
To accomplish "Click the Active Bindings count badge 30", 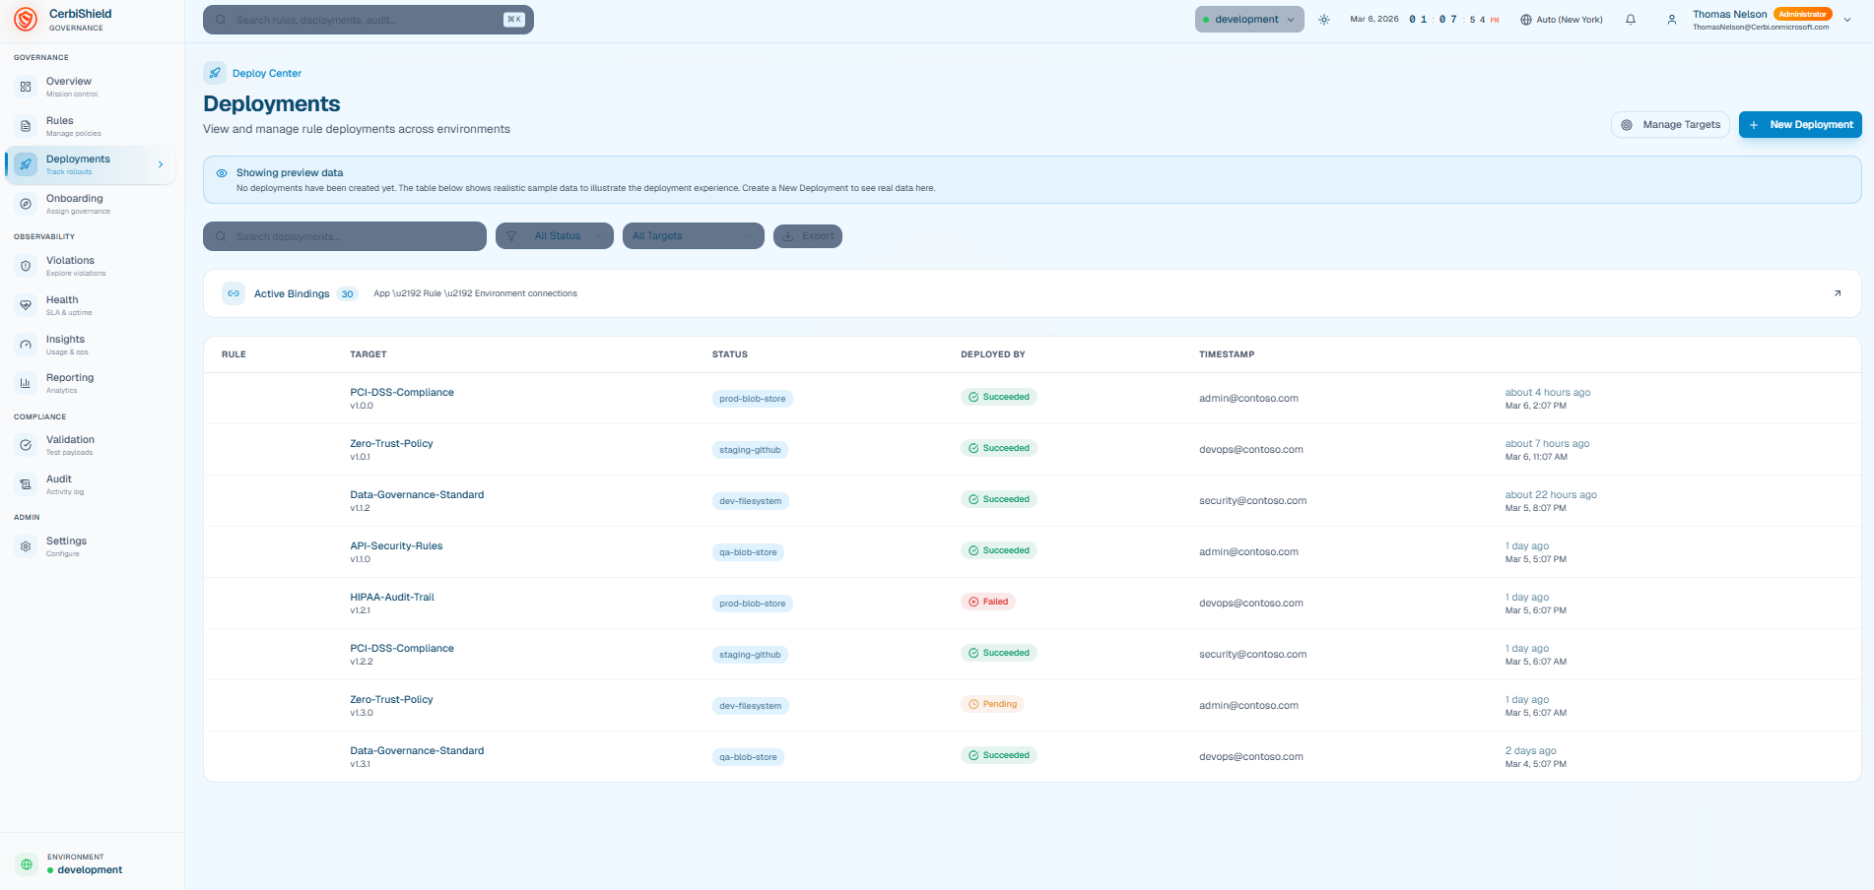I will point(347,293).
